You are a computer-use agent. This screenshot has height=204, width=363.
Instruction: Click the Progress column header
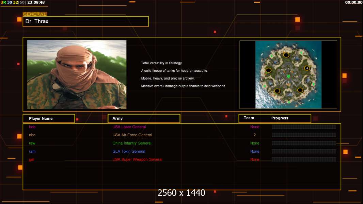tap(280, 118)
